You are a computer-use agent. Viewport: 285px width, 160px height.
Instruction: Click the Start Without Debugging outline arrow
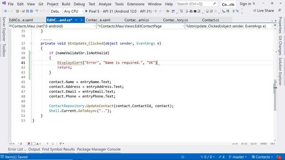156,11
